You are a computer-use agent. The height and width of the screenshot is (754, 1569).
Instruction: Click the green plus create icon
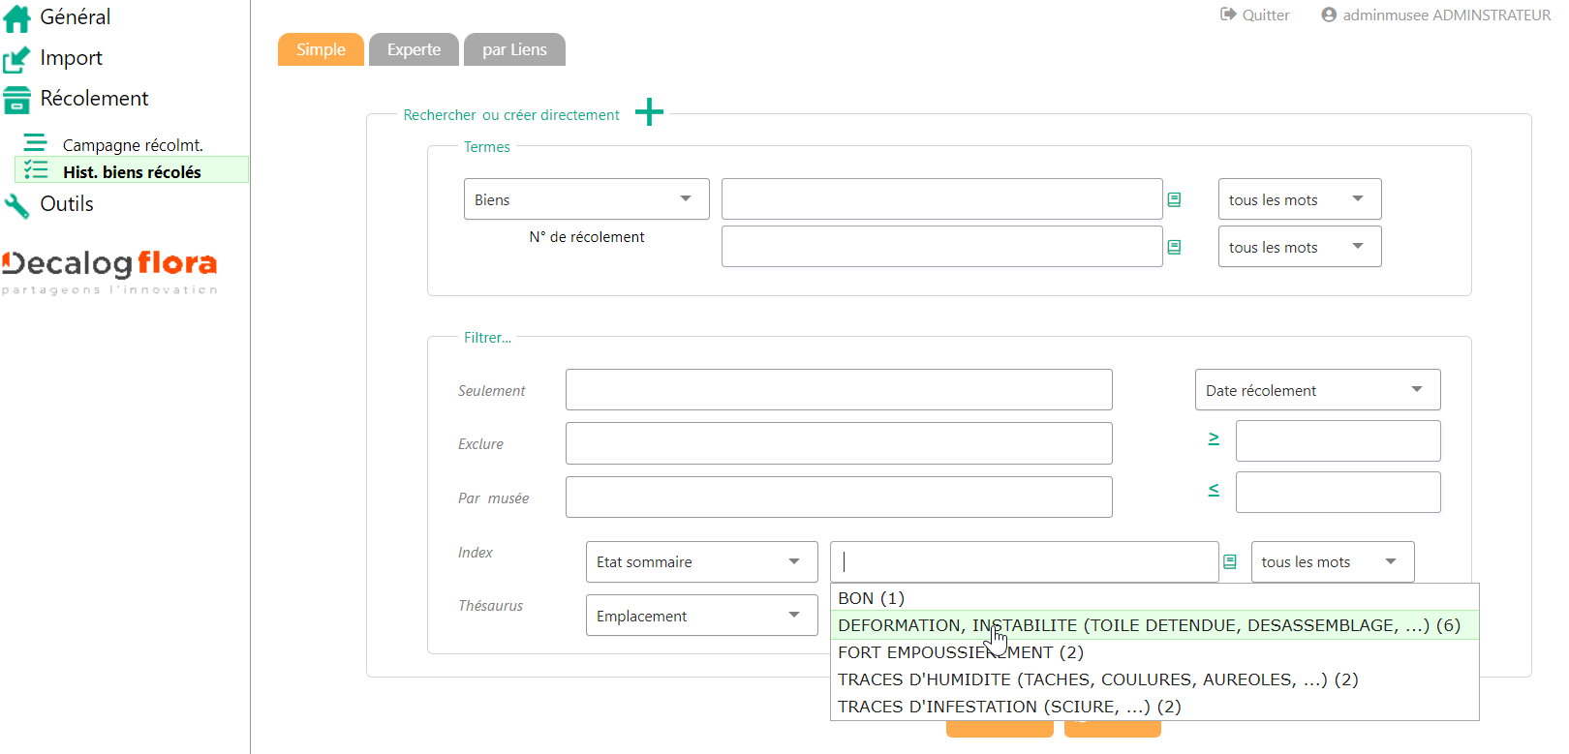click(649, 112)
